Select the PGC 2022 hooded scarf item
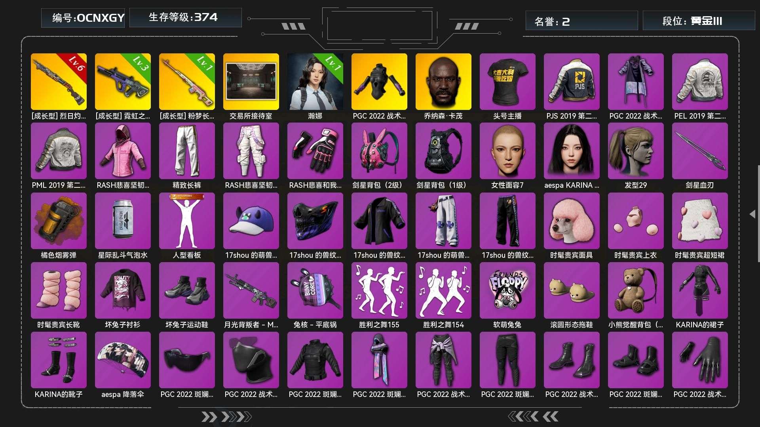The image size is (760, 427). (379, 360)
